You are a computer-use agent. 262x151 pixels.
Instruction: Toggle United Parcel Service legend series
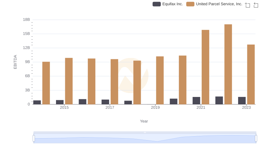[x=214, y=4]
